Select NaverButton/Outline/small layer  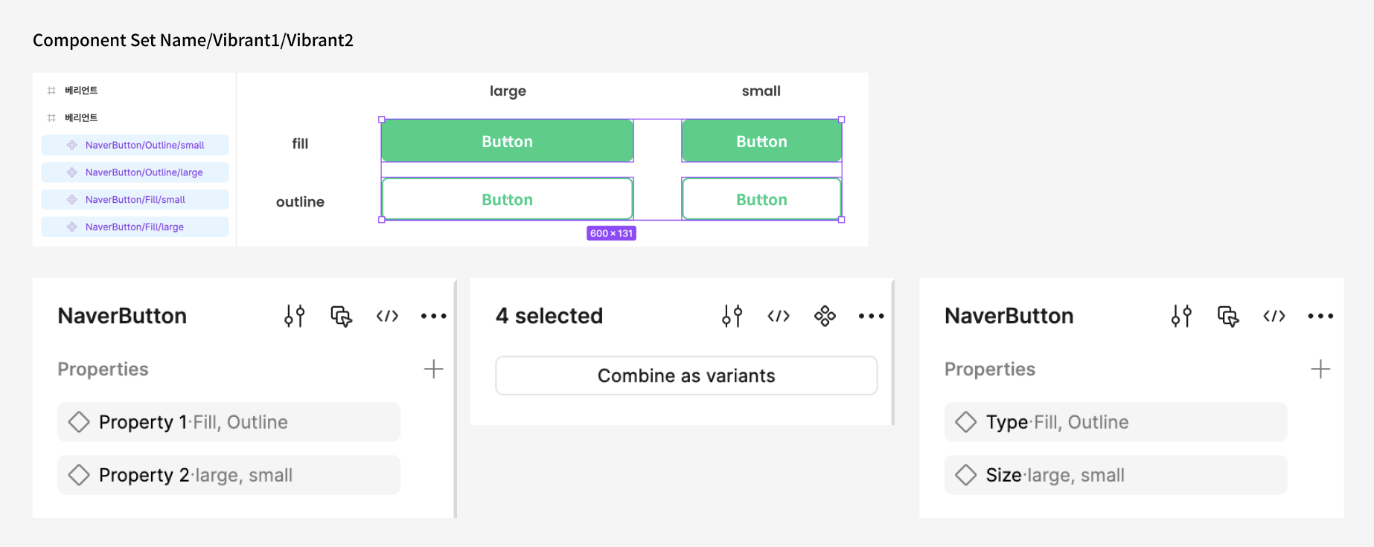pyautogui.click(x=135, y=145)
